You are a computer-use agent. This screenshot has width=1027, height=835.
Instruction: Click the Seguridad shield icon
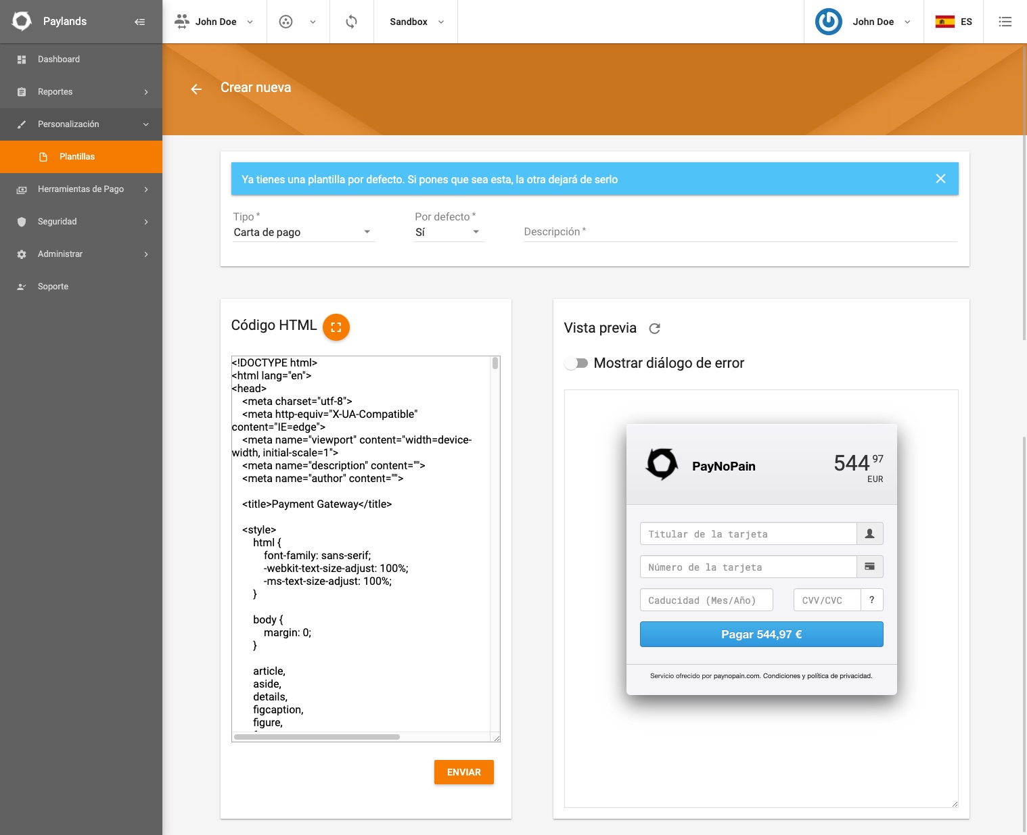pos(22,222)
